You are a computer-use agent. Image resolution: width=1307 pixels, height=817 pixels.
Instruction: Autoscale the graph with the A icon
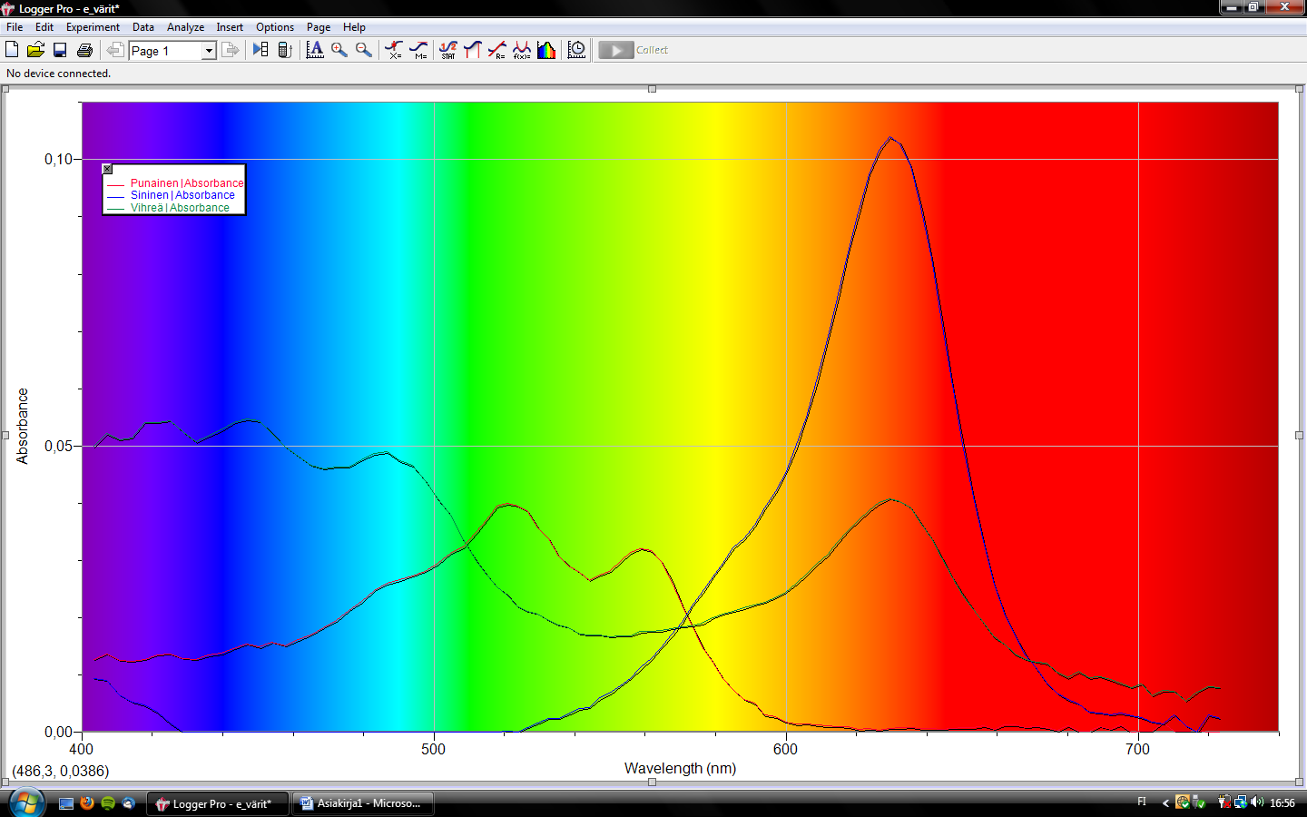tap(315, 50)
